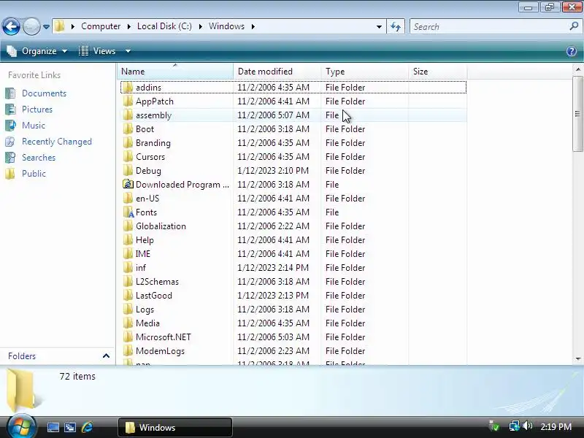Select Local Disk (C:) in address path

coord(164,26)
